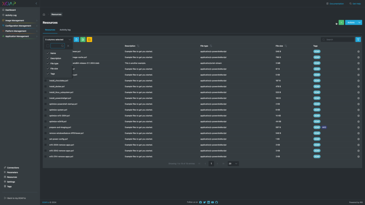The width and height of the screenshot is (365, 205).
Task: Open settings gear for prepare-avd-imaging.ps1 row
Action: pos(359,127)
